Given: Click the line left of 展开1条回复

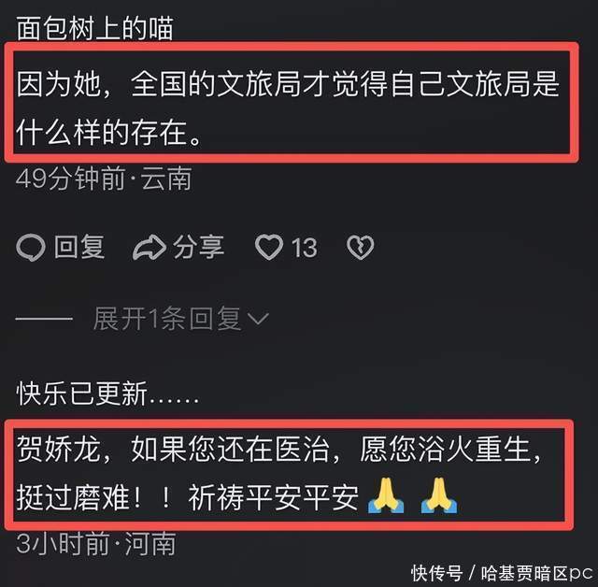Looking at the screenshot, I should tap(44, 319).
